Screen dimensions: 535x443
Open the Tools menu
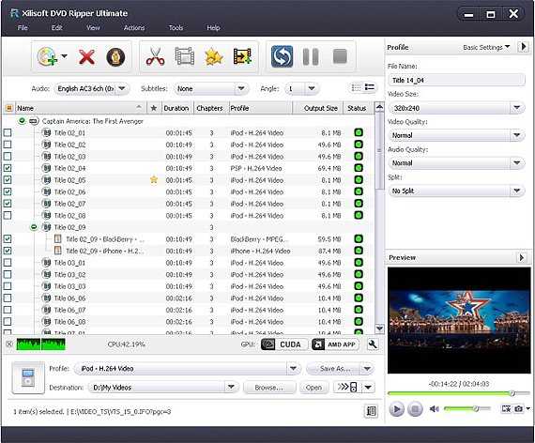point(176,27)
